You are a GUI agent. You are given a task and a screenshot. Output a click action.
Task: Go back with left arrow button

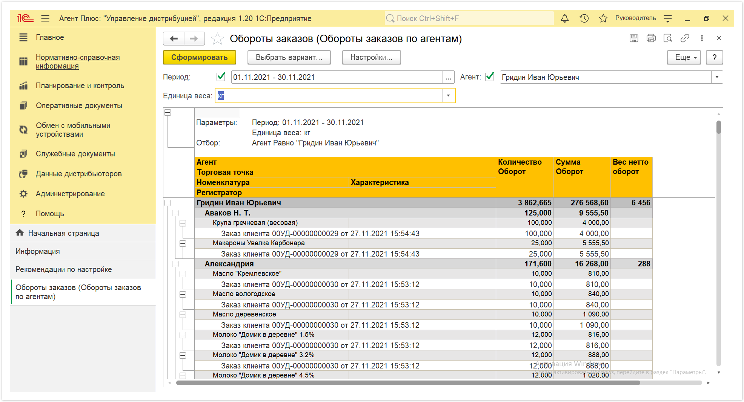point(174,38)
